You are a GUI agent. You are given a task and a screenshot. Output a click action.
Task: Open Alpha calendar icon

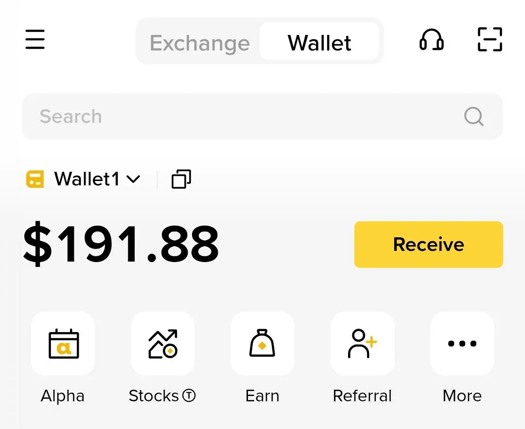click(x=63, y=344)
